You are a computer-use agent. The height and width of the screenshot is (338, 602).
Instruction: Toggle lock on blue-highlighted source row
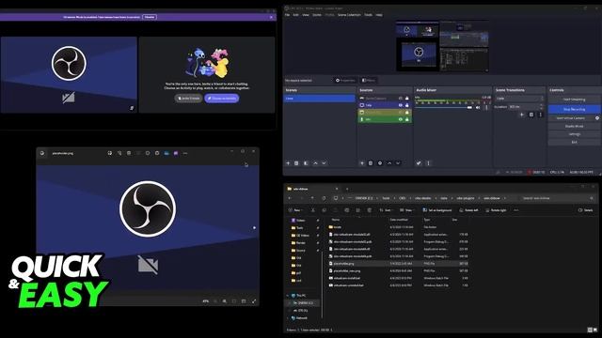coord(407,105)
